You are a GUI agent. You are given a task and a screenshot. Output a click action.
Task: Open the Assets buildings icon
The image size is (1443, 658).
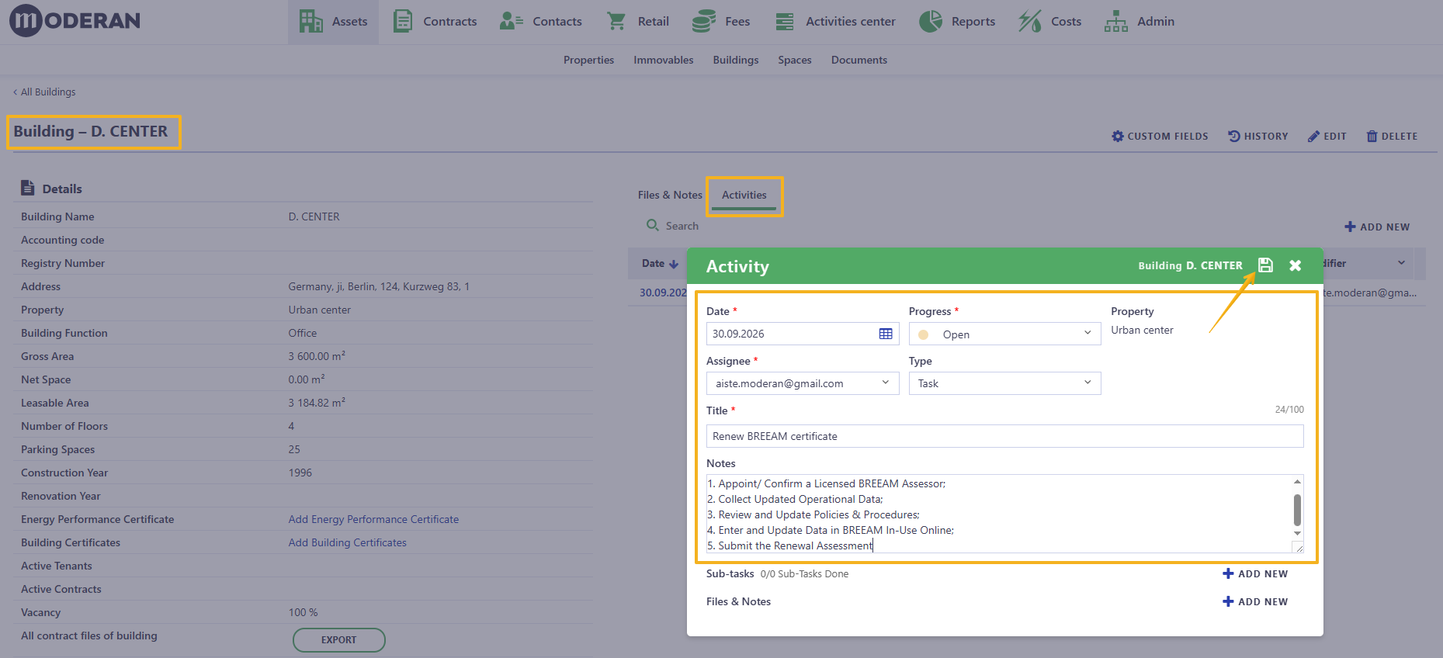pyautogui.click(x=311, y=21)
